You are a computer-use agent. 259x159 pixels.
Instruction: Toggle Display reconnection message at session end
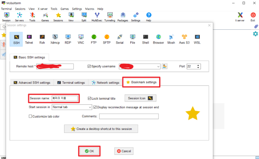(x=95, y=107)
